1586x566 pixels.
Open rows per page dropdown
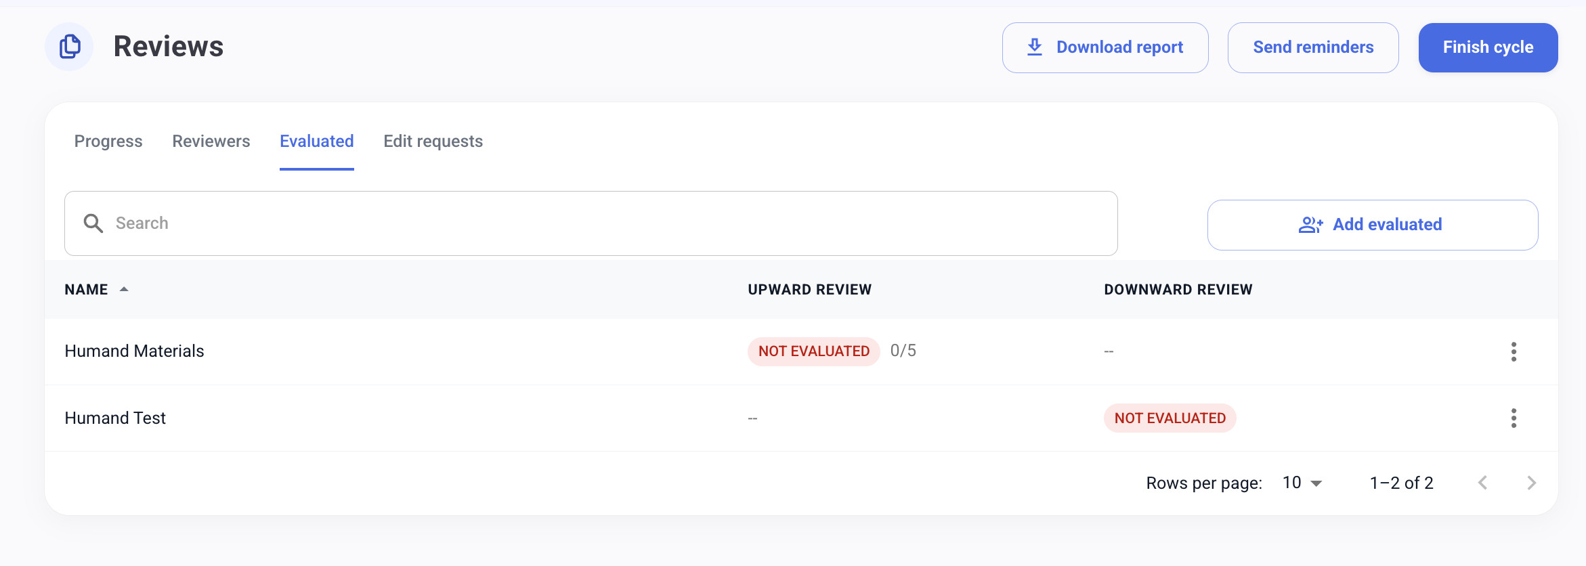(1302, 483)
